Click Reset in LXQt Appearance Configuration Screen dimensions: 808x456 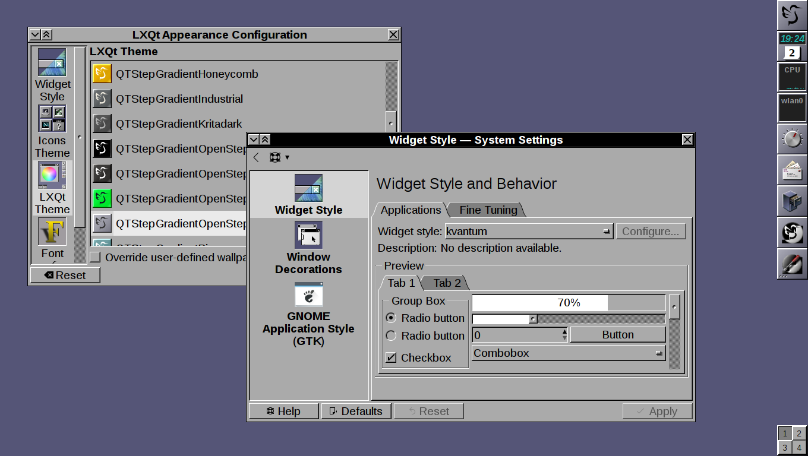pyautogui.click(x=65, y=275)
